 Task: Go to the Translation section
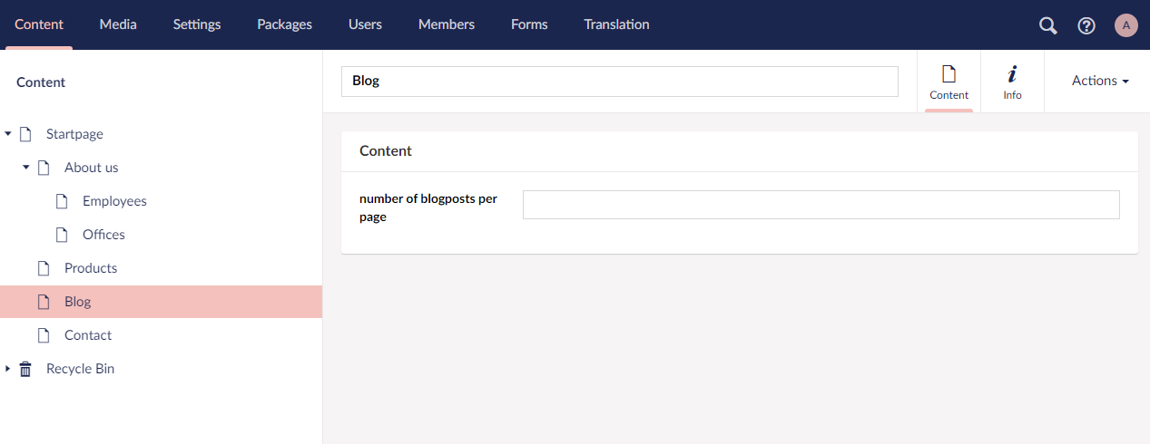click(x=616, y=24)
